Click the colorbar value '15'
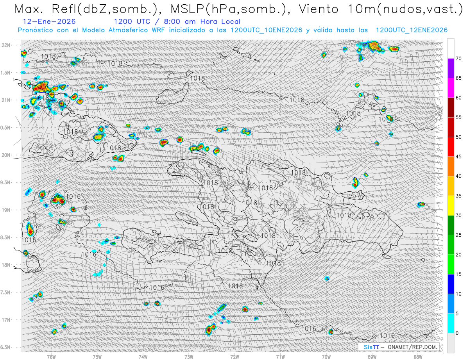This screenshot has width=469, height=362. coord(458,274)
